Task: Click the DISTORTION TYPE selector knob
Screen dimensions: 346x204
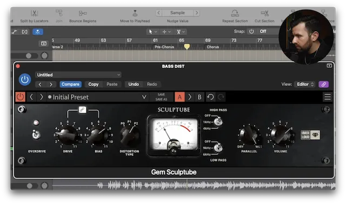Action: pos(130,135)
